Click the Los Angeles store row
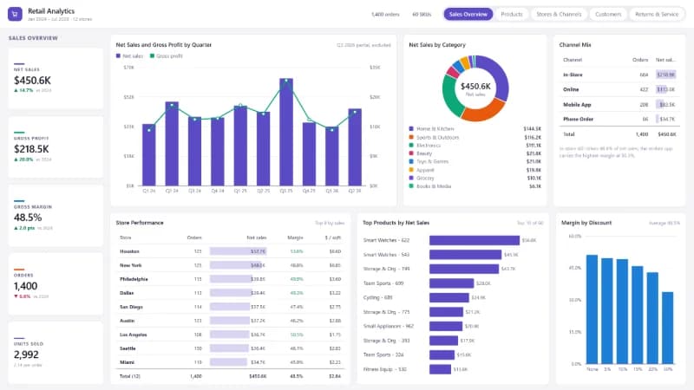Image resolution: width=694 pixels, height=390 pixels. pos(230,335)
